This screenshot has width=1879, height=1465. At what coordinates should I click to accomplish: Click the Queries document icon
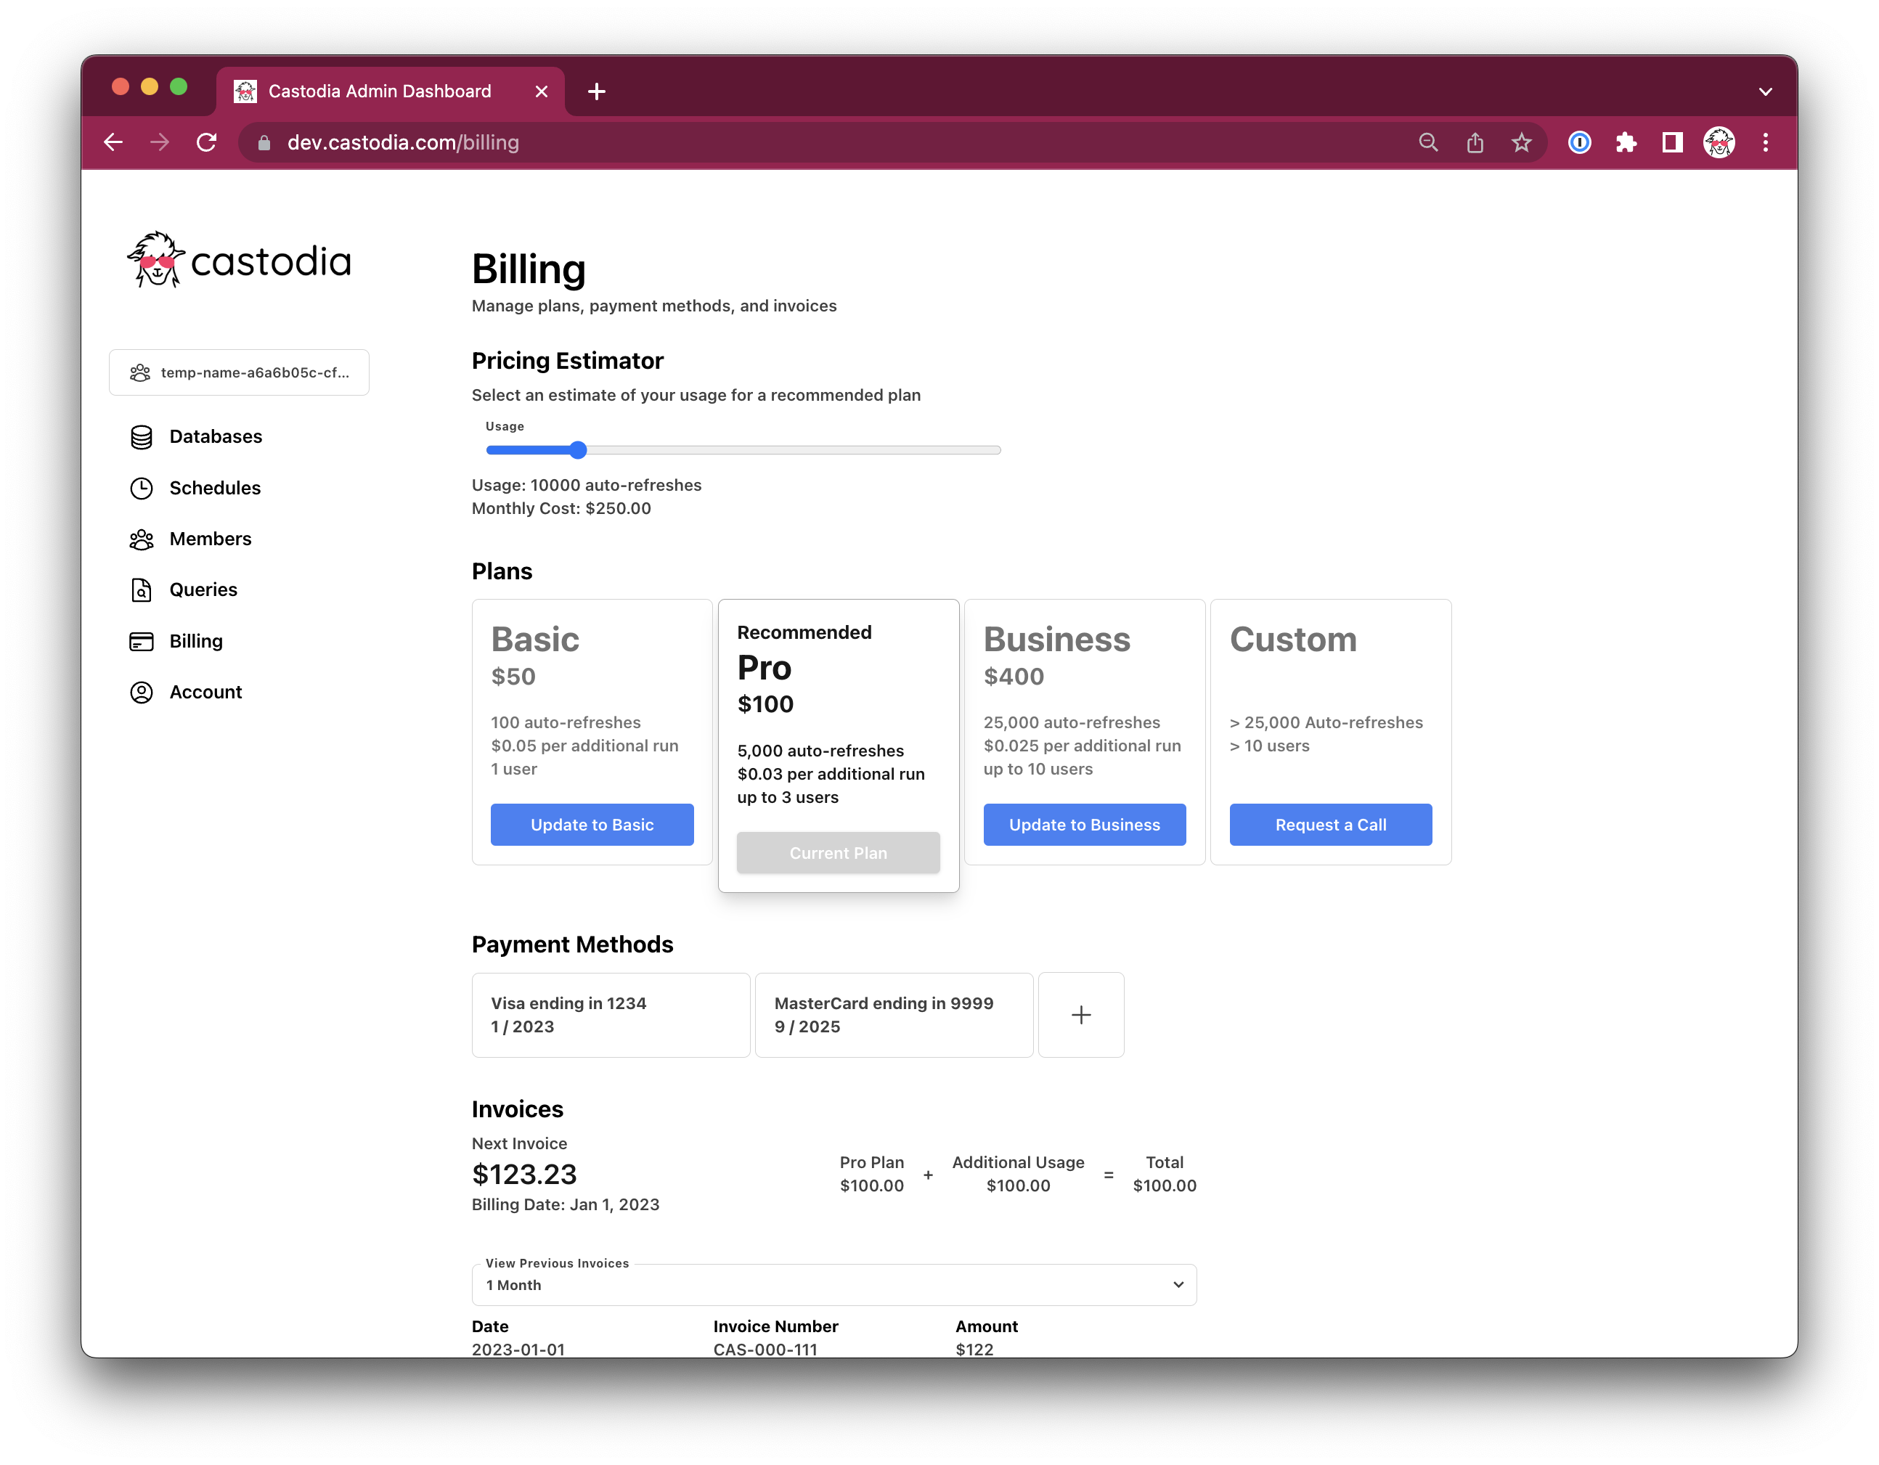click(141, 590)
